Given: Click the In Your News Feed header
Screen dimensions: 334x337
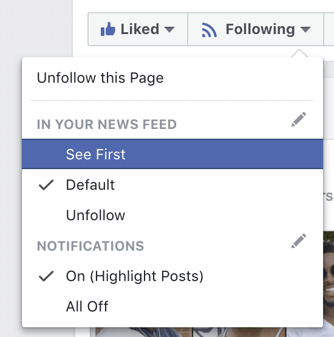Looking at the screenshot, I should (107, 124).
